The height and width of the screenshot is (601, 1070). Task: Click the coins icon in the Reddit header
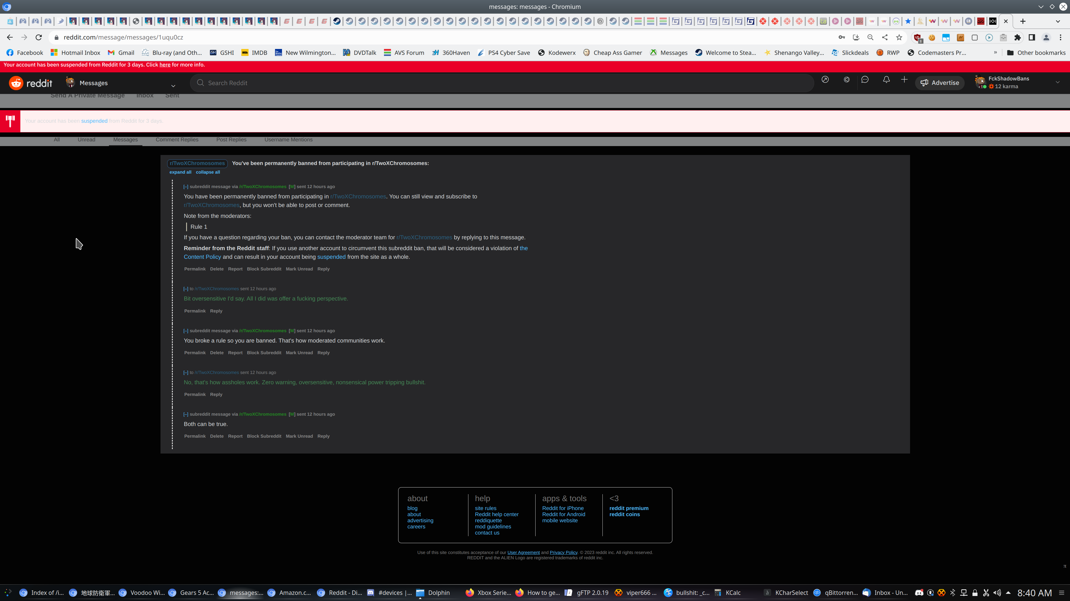847,80
